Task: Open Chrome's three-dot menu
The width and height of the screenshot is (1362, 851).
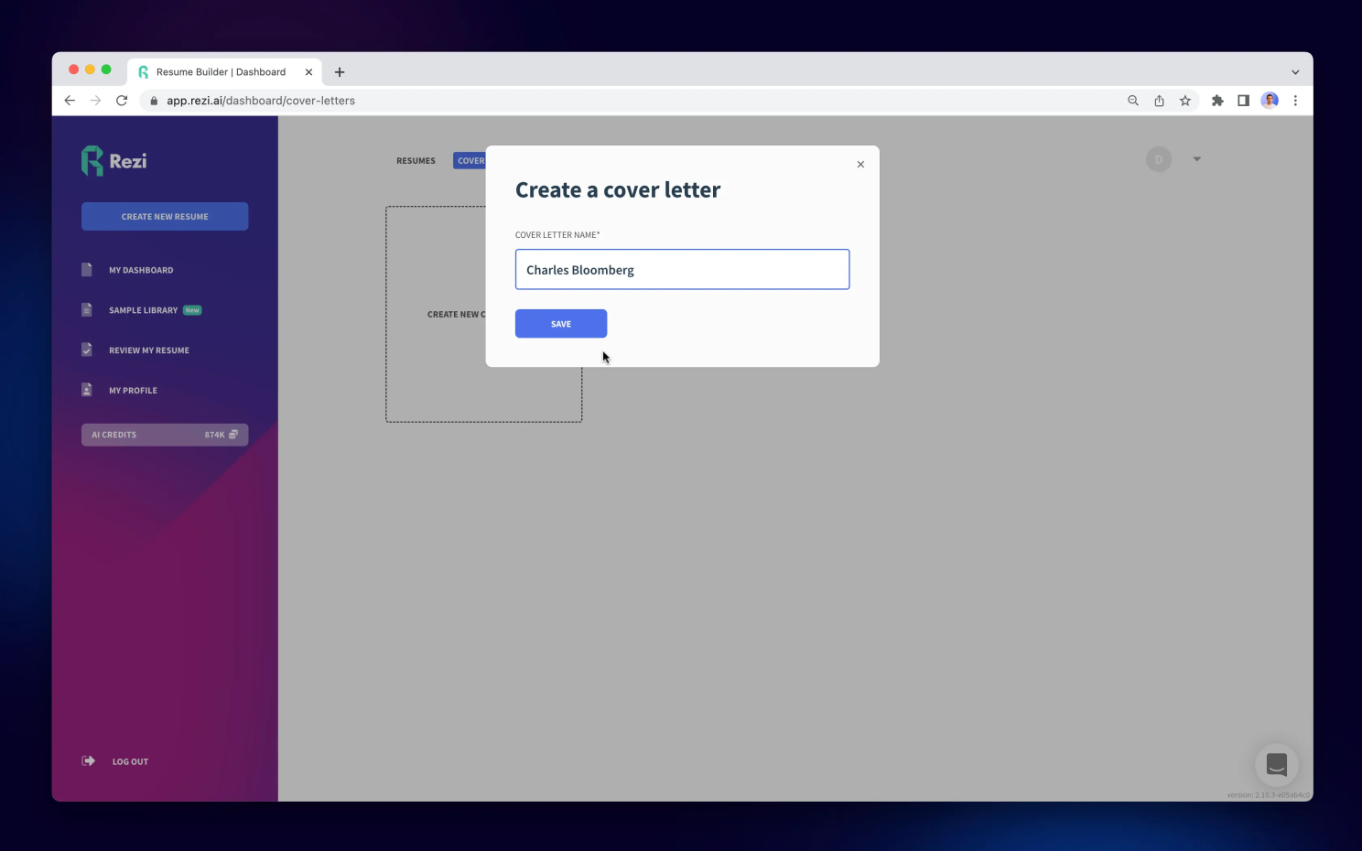Action: coord(1295,101)
